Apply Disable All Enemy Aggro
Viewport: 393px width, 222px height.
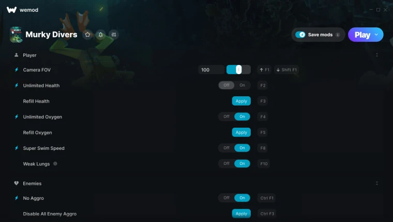[241, 214]
